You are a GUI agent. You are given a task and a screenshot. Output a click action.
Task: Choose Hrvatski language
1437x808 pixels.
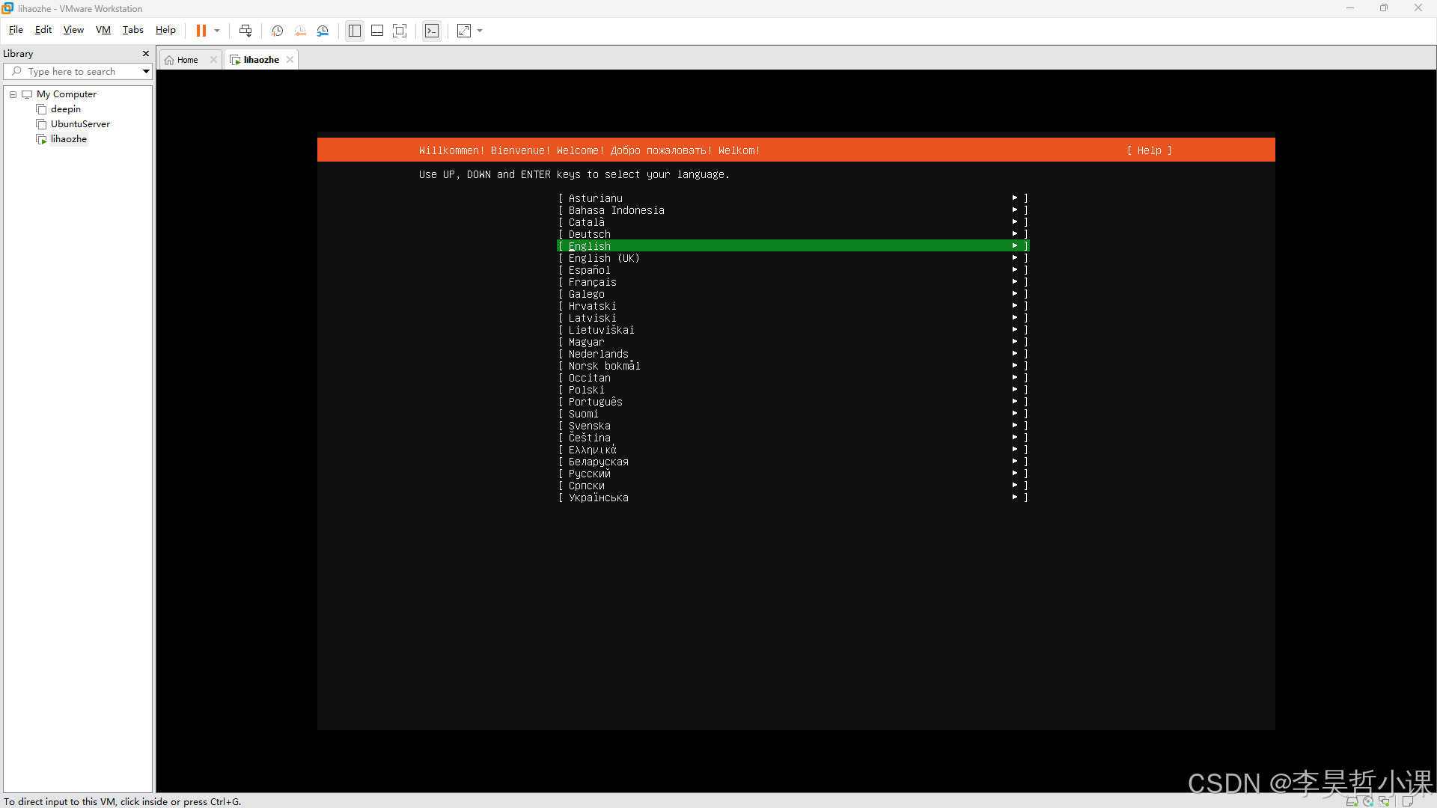tap(793, 306)
